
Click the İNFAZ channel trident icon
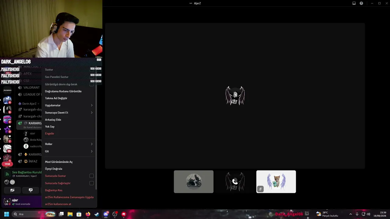pyautogui.click(x=26, y=161)
